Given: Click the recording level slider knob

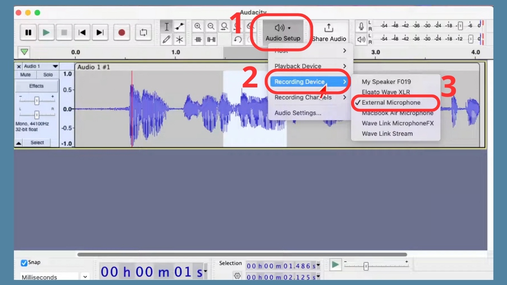Looking at the screenshot, I should coord(460,26).
